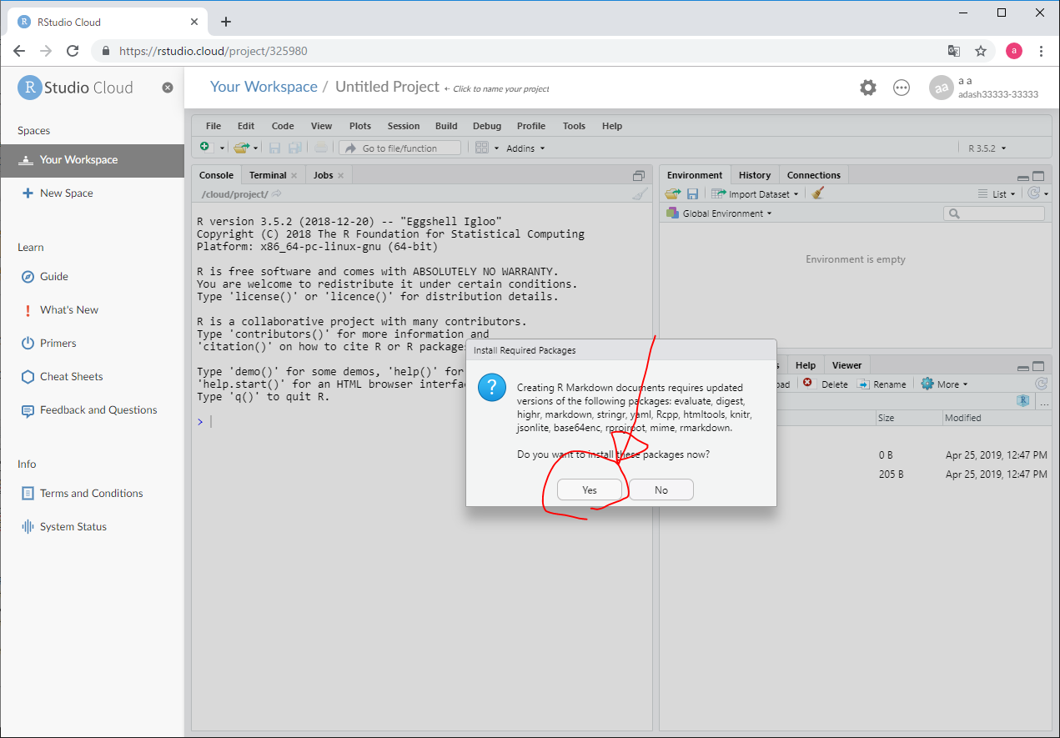Open the workspace settings gear icon
The width and height of the screenshot is (1060, 738).
coord(868,88)
